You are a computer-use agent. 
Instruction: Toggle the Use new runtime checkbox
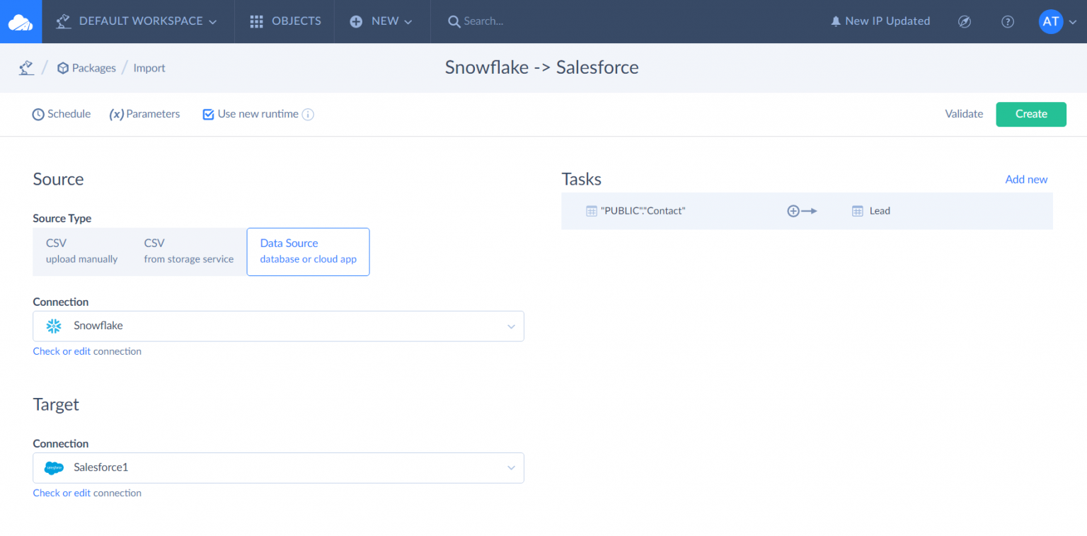pyautogui.click(x=208, y=114)
